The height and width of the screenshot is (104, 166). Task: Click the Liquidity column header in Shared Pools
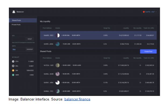pyautogui.click(x=126, y=58)
